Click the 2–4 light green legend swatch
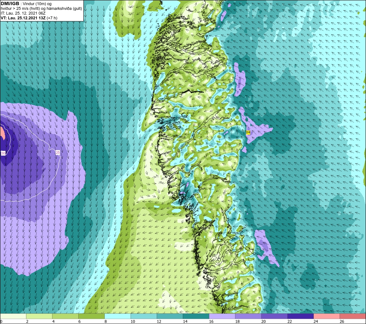This screenshot has width=366, height=324. [x=39, y=316]
